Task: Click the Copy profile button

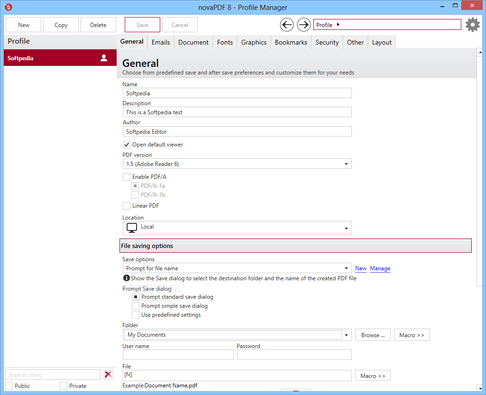Action: [61, 25]
